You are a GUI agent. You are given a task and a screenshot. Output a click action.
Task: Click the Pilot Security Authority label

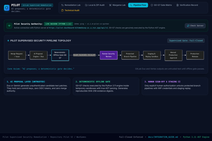pyautogui.click(x=28, y=24)
